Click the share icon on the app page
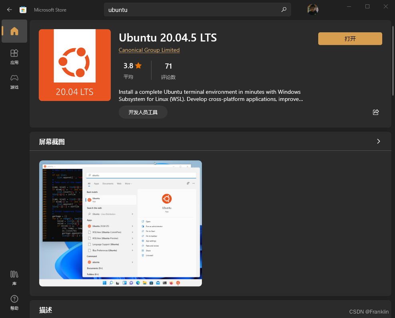 [375, 112]
